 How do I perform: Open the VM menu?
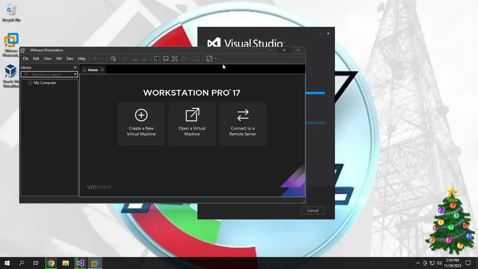[x=59, y=59]
